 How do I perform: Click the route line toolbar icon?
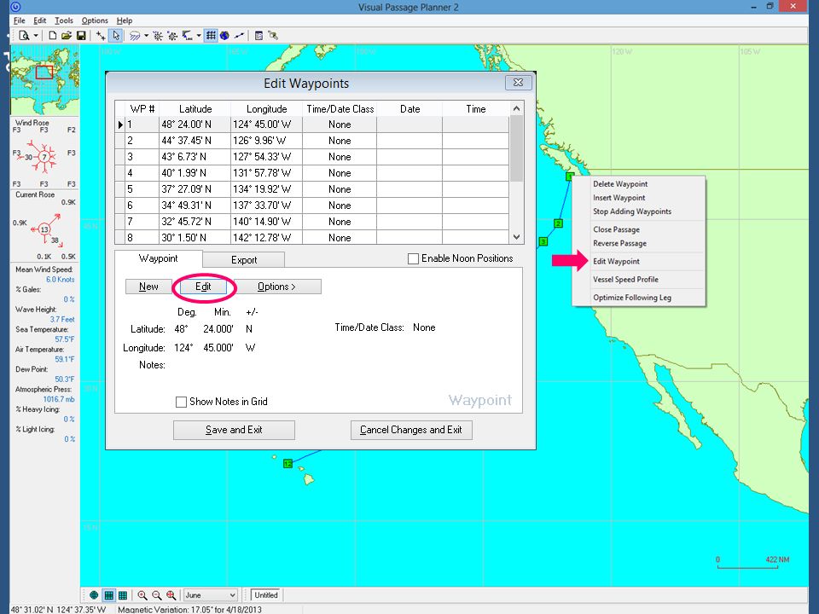(239, 36)
